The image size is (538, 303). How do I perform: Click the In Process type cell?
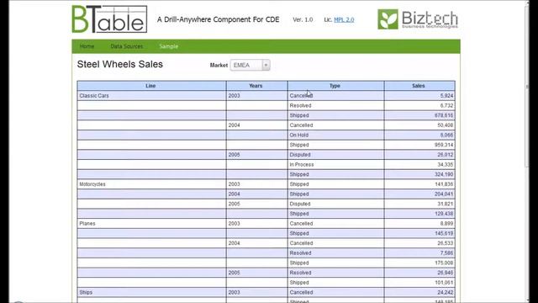point(336,165)
